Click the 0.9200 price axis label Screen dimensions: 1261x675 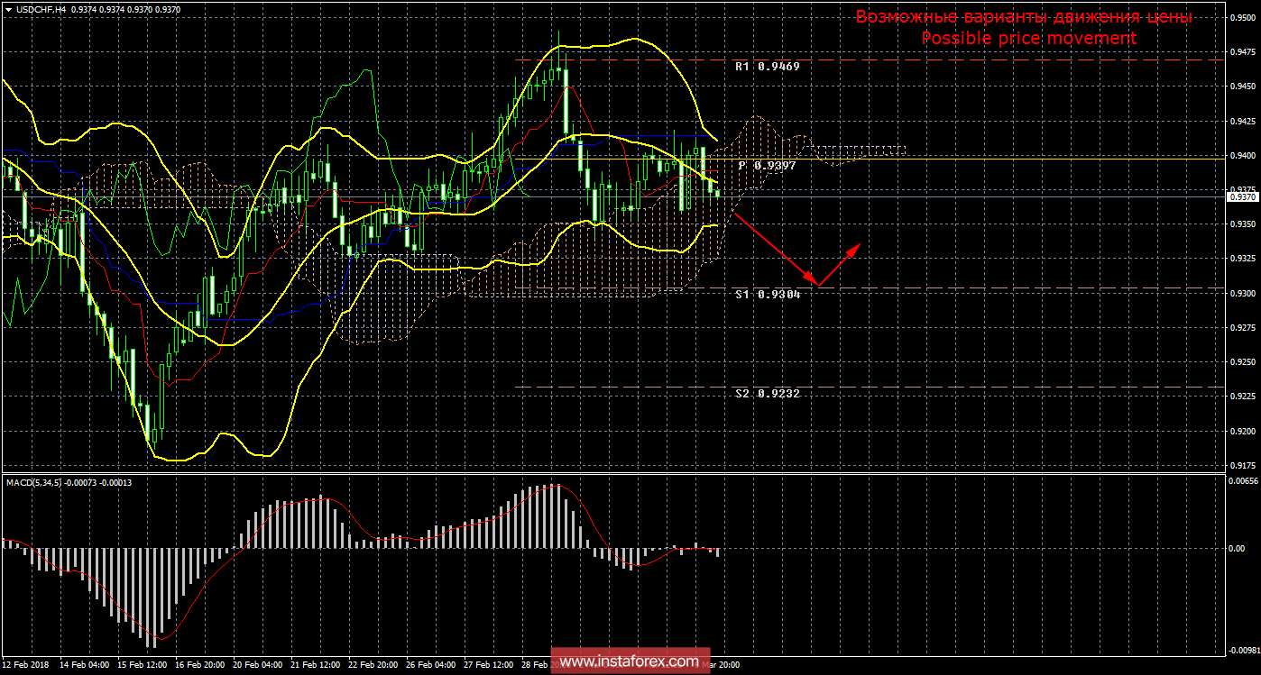(1243, 432)
